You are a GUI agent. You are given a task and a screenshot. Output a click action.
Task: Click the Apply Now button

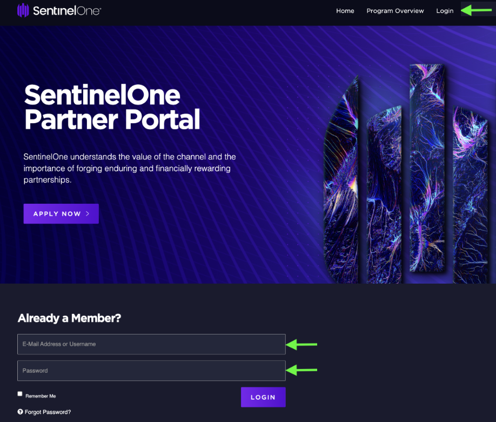(61, 214)
